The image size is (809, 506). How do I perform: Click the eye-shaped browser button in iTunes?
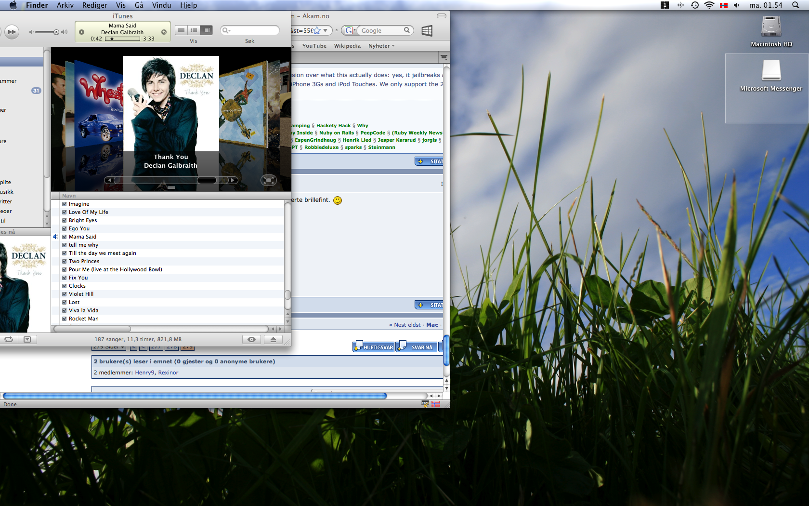tap(251, 339)
